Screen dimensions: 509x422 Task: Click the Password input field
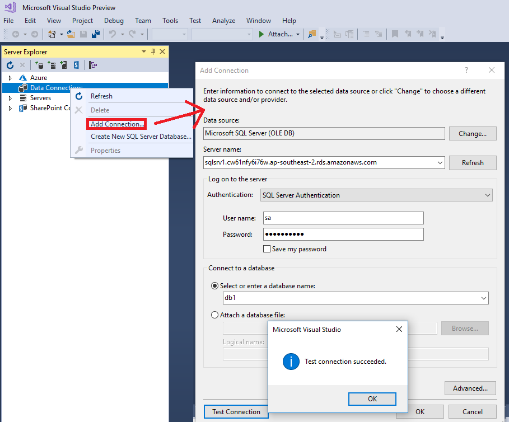343,234
